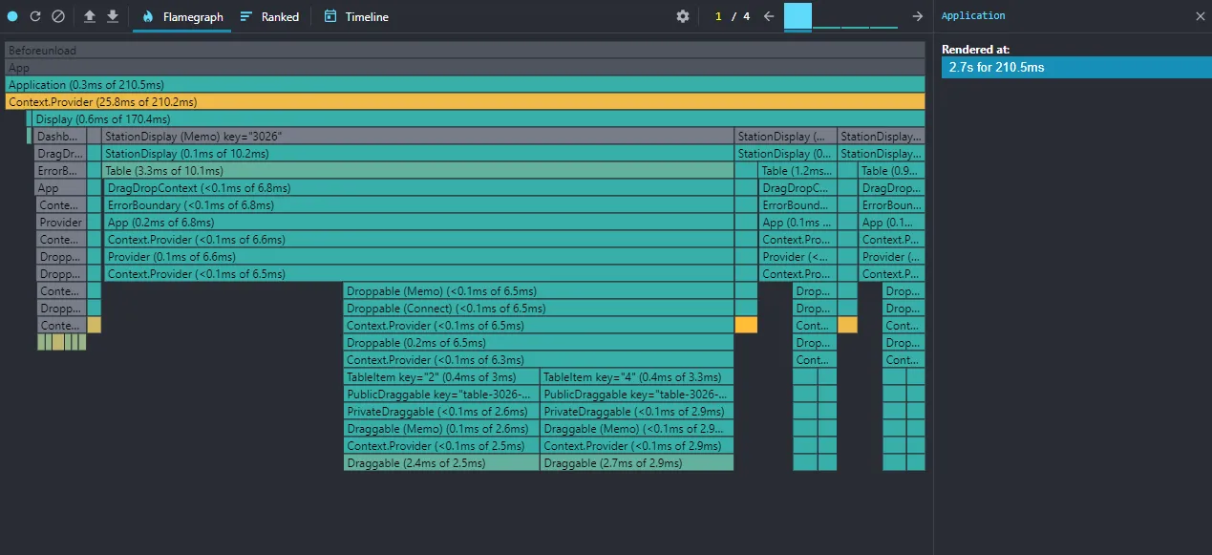Viewport: 1212px width, 555px height.
Task: Click the reload and start profiling icon
Action: (x=34, y=15)
